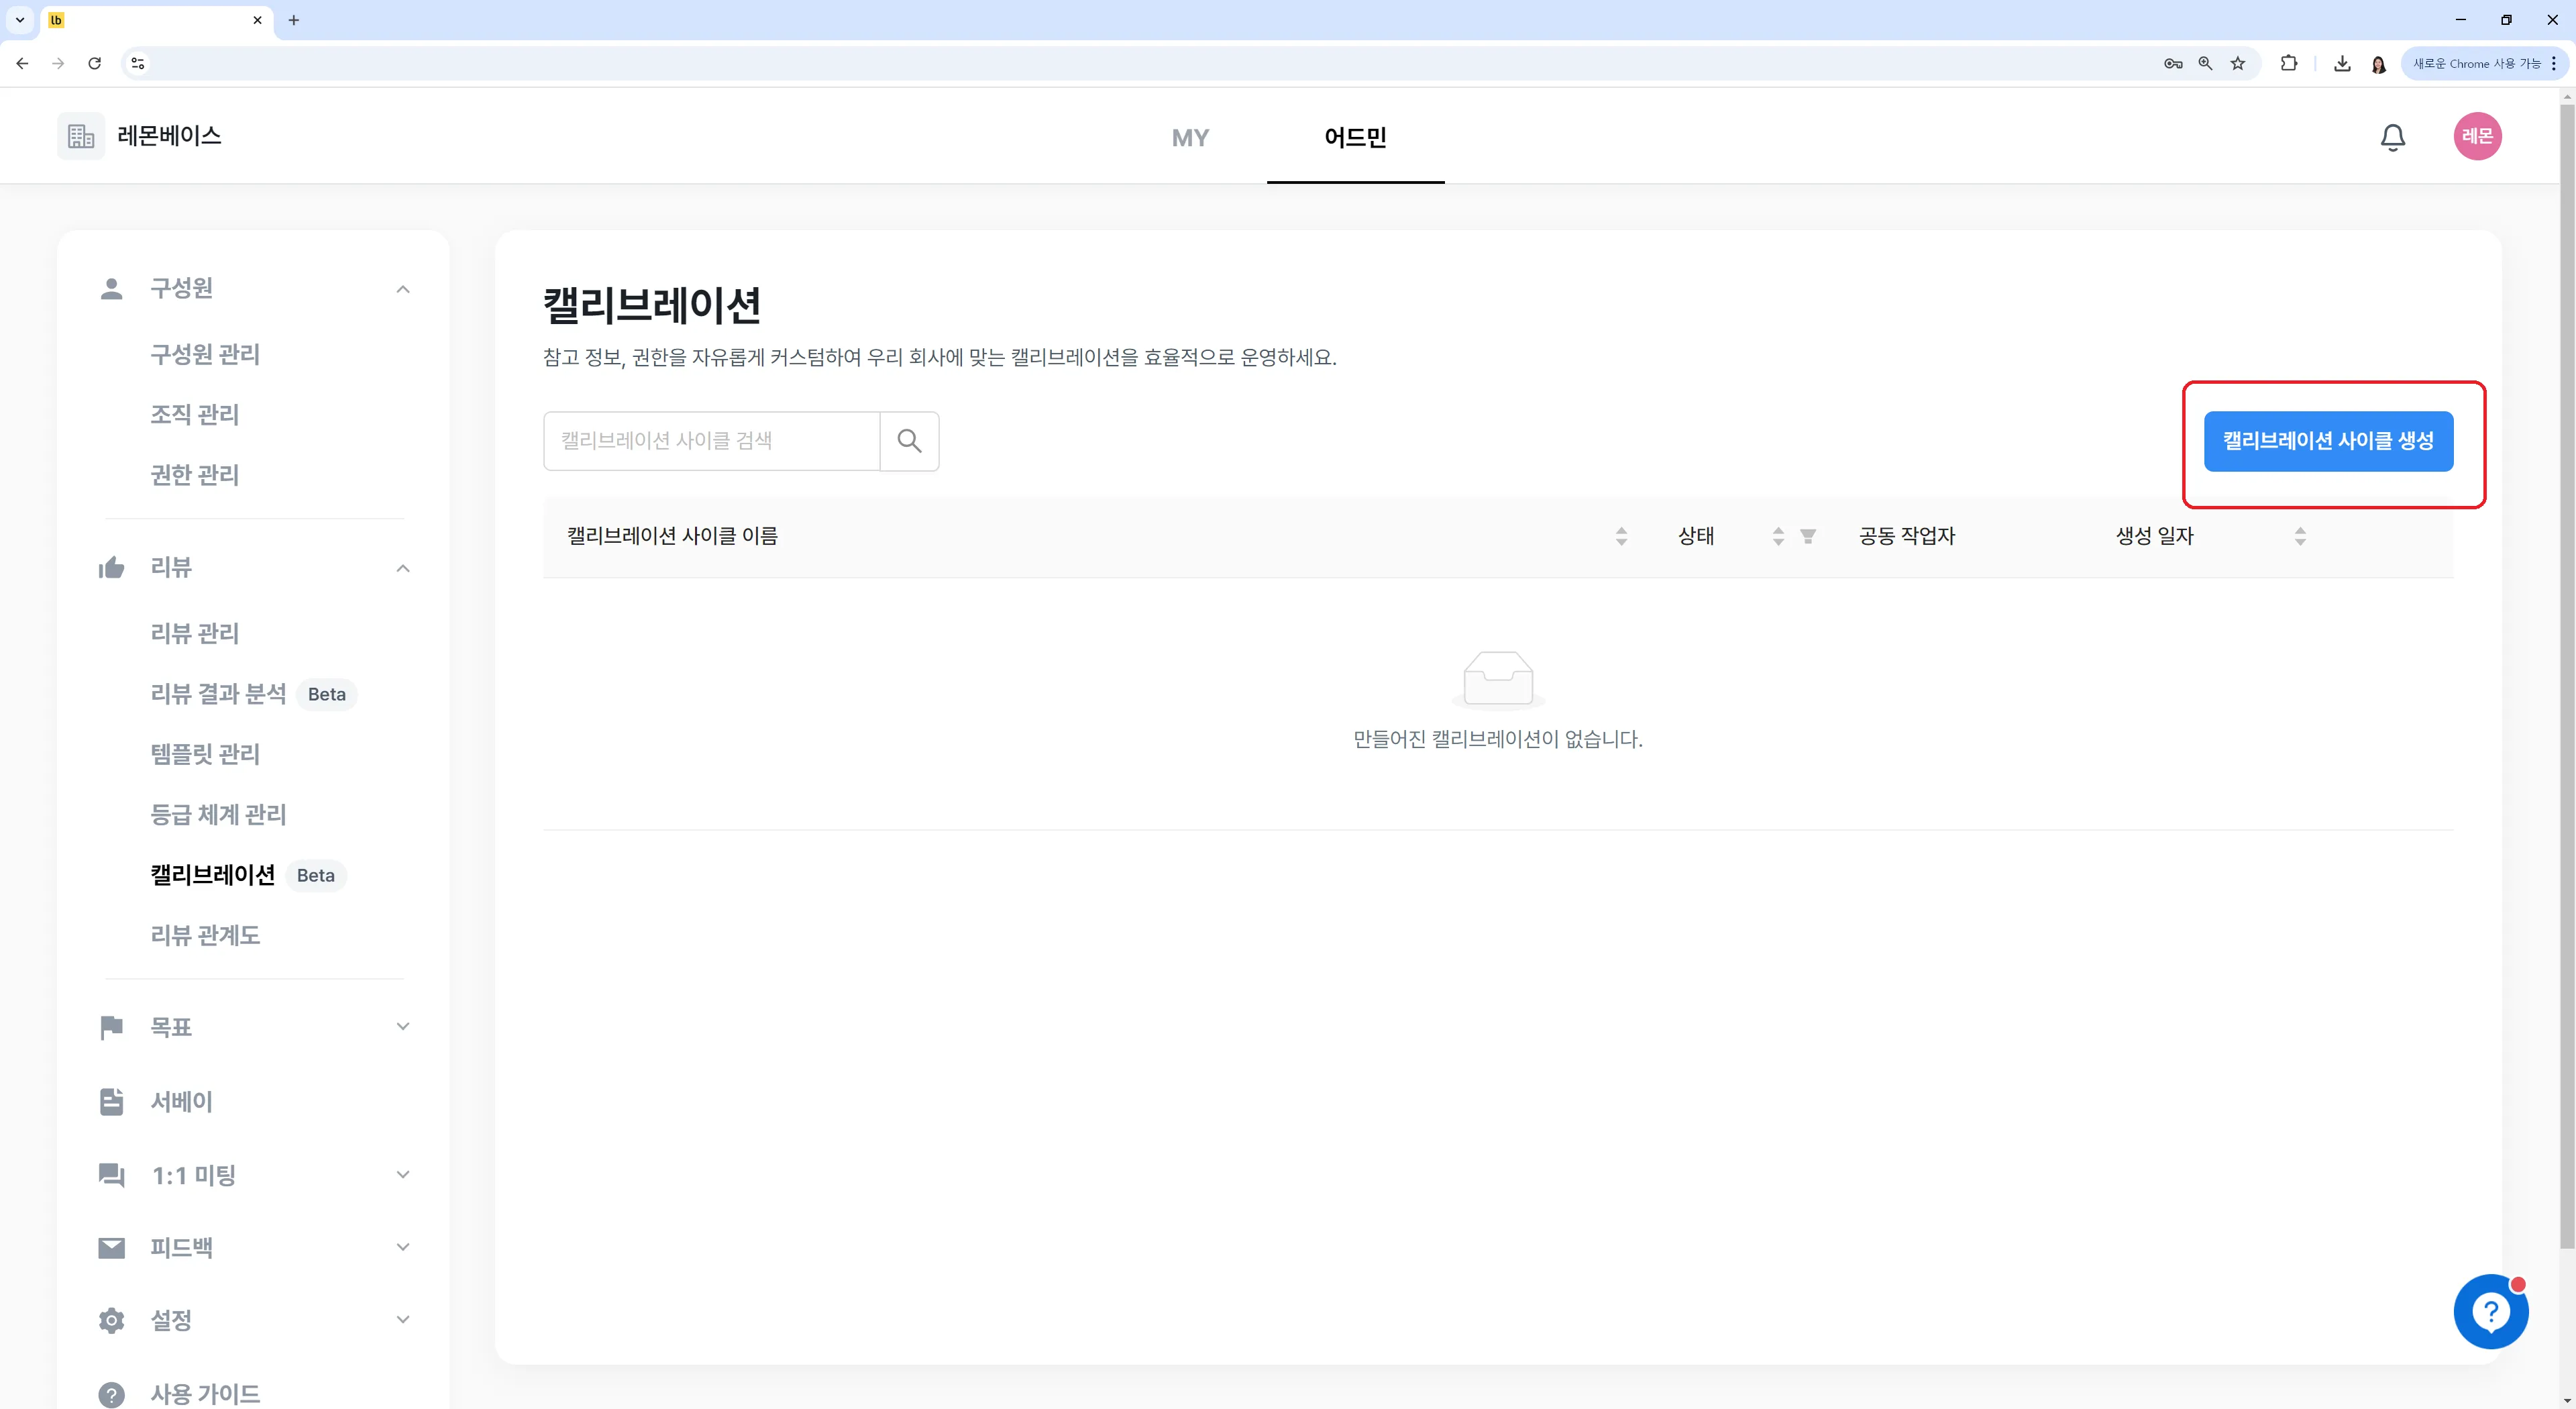Click the 리뷰 thumbs-up icon

pyautogui.click(x=112, y=568)
